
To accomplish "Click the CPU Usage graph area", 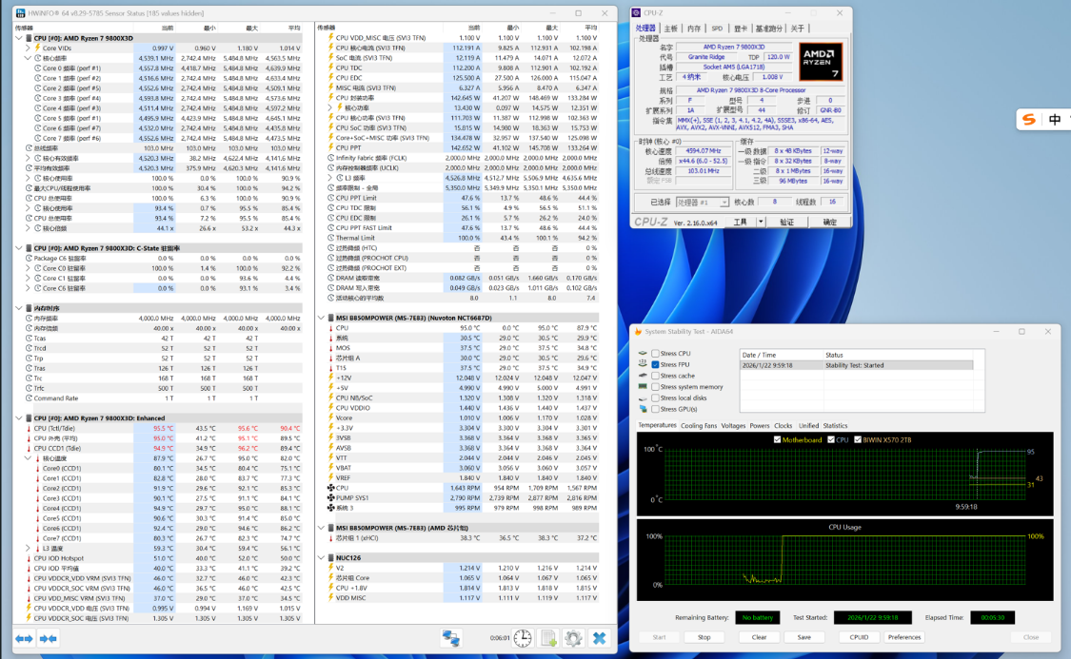I will [844, 562].
